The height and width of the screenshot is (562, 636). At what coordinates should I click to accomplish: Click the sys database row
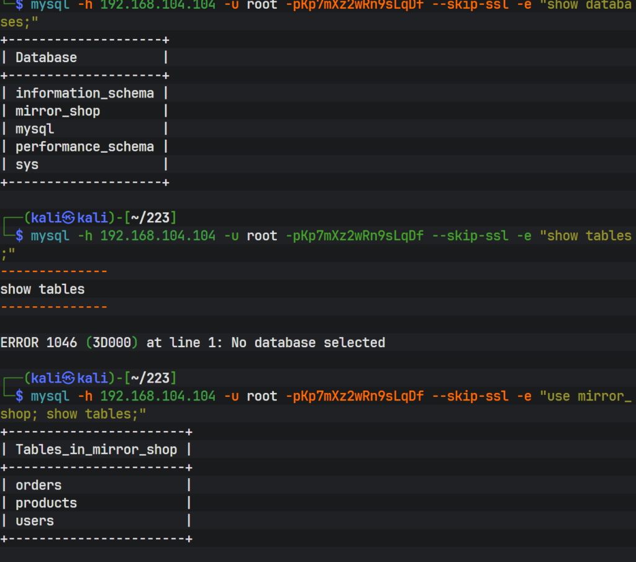point(27,165)
